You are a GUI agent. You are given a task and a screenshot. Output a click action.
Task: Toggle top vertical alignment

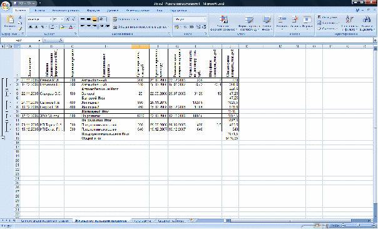83,19
